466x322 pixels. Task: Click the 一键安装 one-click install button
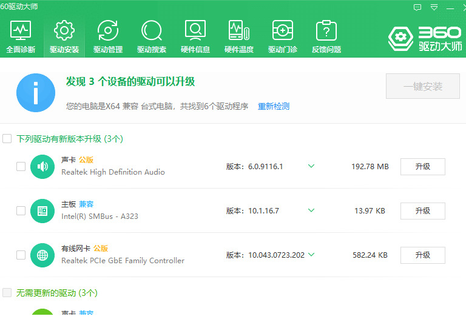(422, 86)
